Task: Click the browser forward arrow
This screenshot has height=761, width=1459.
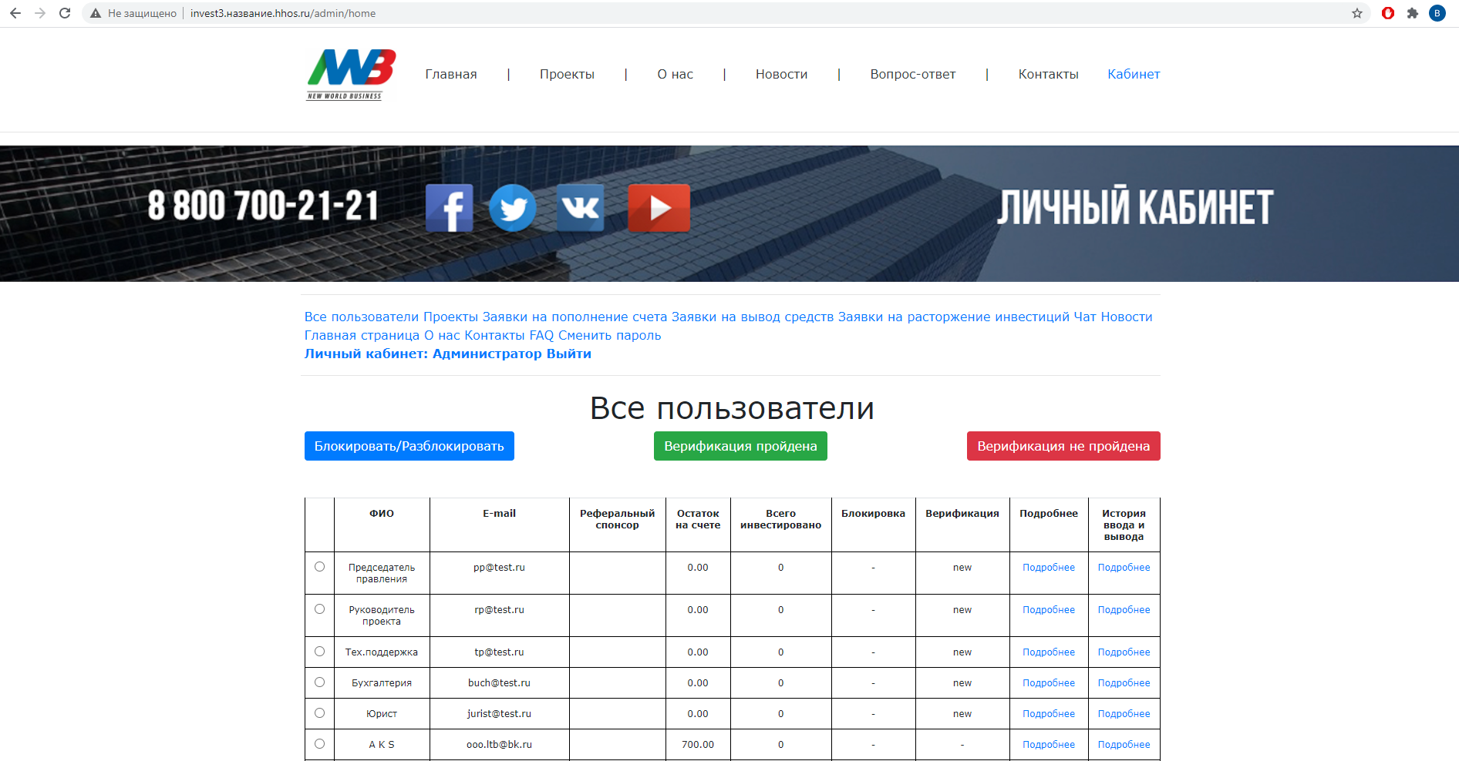Action: point(40,13)
